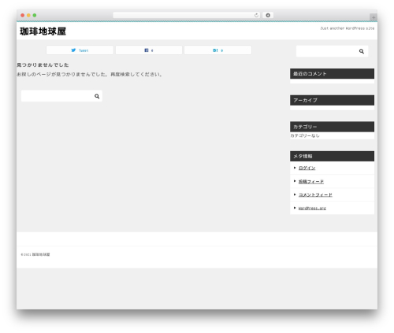This screenshot has width=394, height=333.
Task: Click the yellow minimize window button
Action: [x=28, y=15]
